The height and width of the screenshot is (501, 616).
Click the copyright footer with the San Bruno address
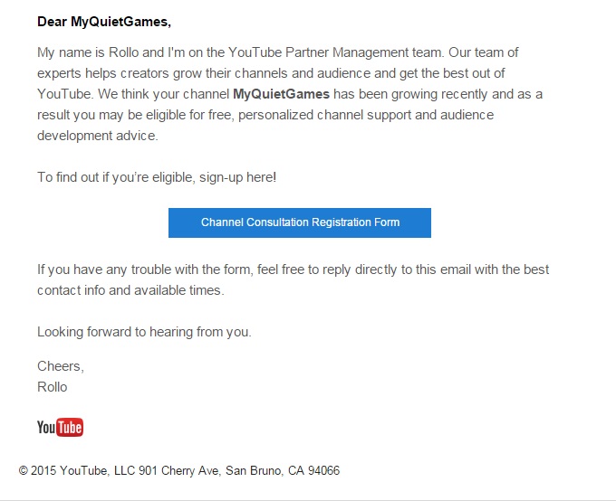(x=179, y=470)
